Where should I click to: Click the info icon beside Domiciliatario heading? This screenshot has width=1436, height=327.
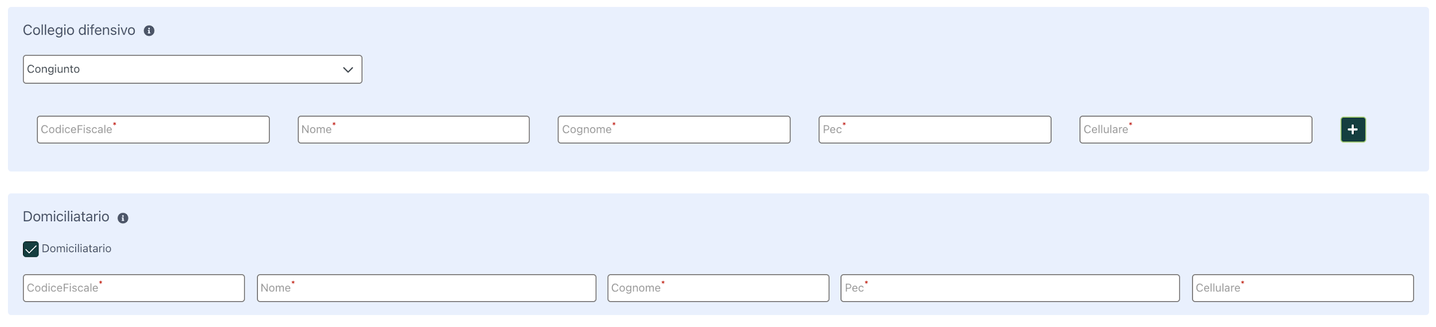coord(123,218)
